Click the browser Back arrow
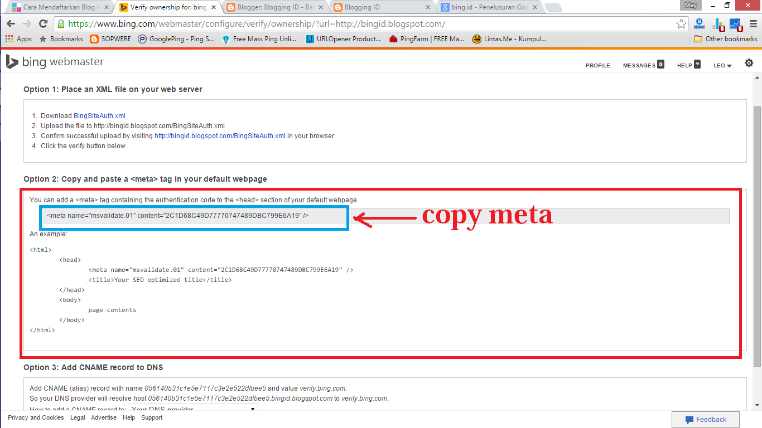The height and width of the screenshot is (428, 762). click(11, 24)
